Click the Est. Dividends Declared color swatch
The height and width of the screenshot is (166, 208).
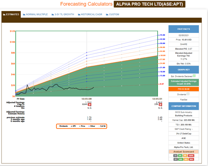pyautogui.click(x=194, y=76)
